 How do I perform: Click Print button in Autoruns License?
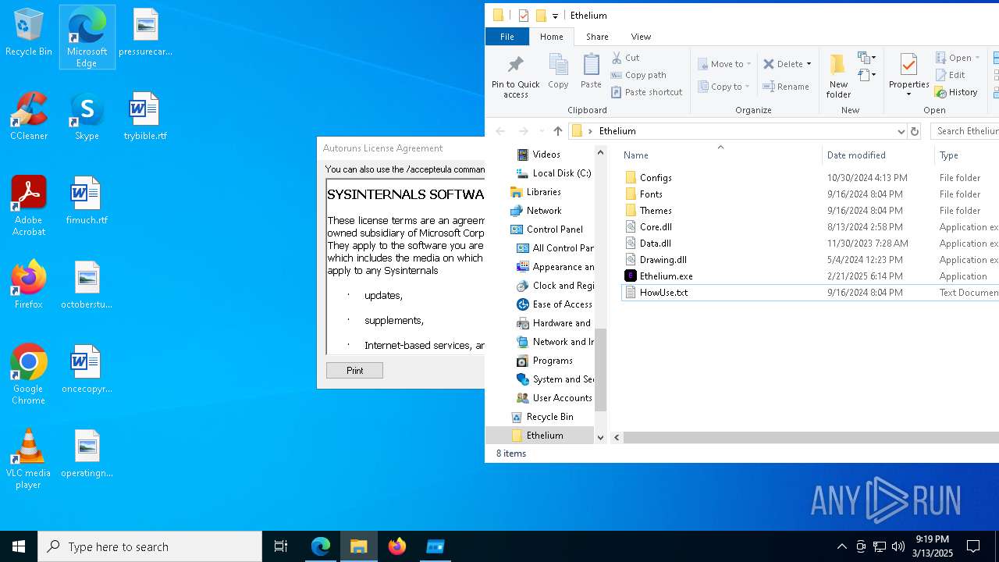tap(354, 370)
